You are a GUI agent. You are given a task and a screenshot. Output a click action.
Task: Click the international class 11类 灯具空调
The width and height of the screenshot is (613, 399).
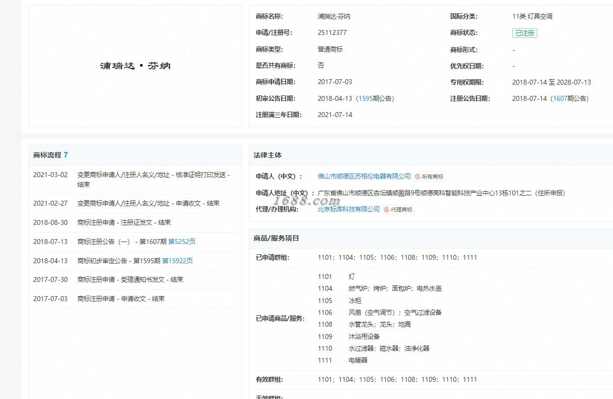532,16
